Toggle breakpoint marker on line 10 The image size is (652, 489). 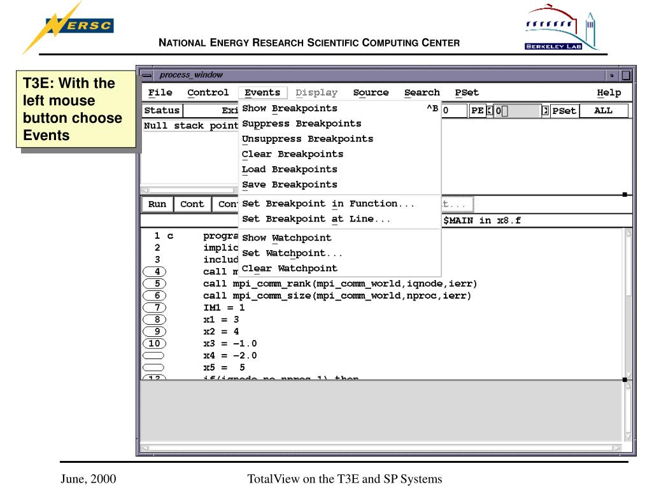point(154,343)
